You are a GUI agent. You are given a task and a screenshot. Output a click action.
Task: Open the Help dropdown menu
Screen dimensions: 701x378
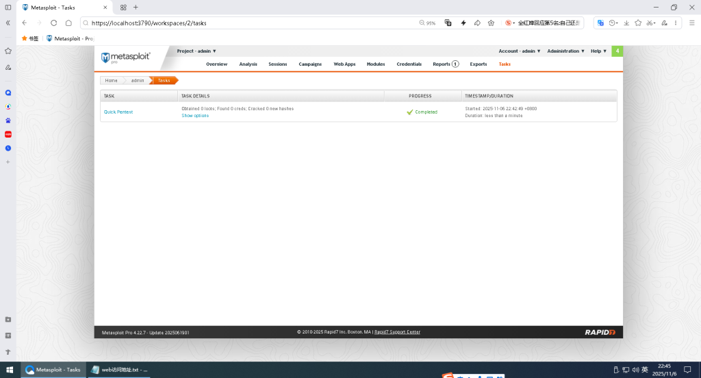(x=598, y=51)
